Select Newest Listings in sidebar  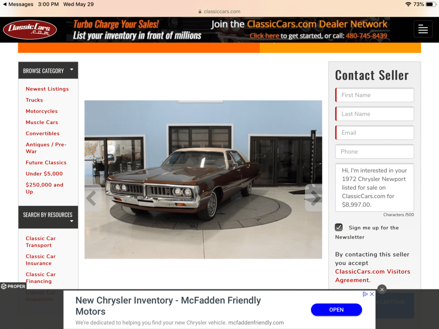47,89
